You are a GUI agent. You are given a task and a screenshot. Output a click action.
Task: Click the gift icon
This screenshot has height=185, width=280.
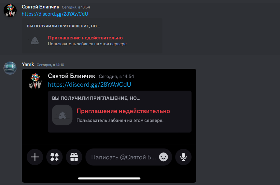point(74,157)
